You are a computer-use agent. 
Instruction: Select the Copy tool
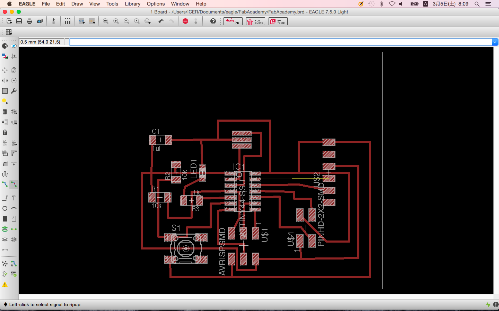click(x=14, y=70)
